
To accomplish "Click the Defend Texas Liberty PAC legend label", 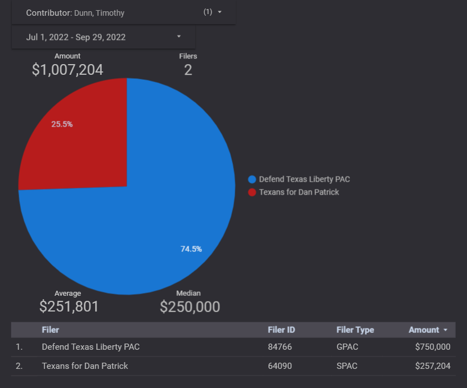I will pos(304,179).
